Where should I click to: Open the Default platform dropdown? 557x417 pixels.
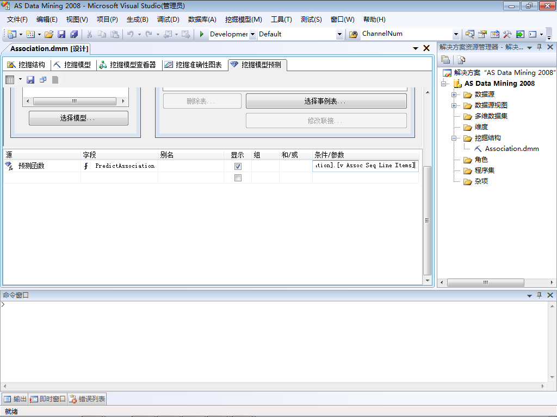click(339, 34)
